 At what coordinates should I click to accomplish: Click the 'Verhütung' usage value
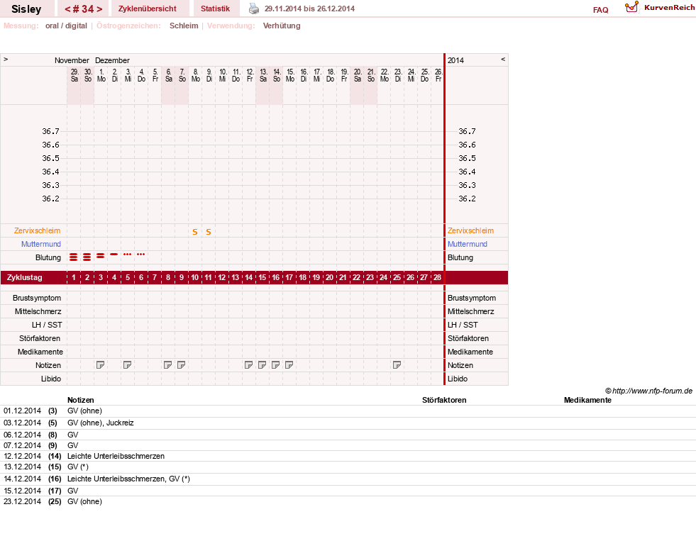(282, 26)
